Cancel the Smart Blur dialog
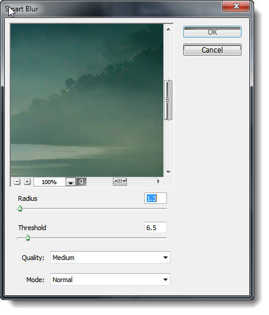This screenshot has height=315, width=269. click(x=212, y=50)
